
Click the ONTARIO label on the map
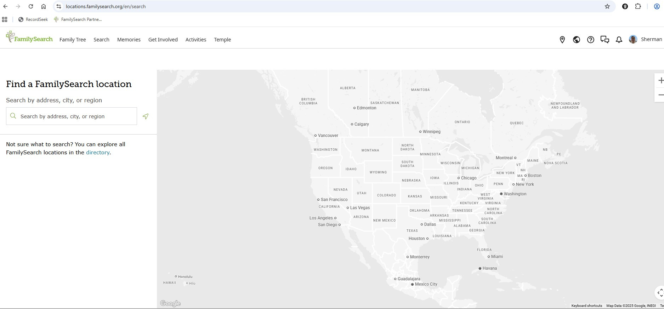tap(462, 122)
